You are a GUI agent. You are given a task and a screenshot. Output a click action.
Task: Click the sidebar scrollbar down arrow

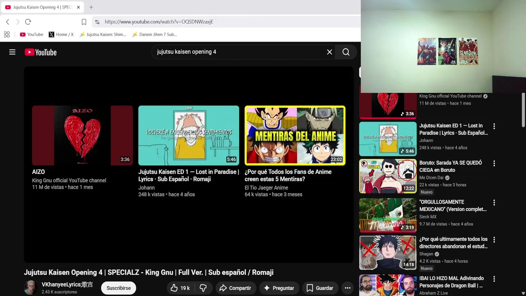click(523, 293)
